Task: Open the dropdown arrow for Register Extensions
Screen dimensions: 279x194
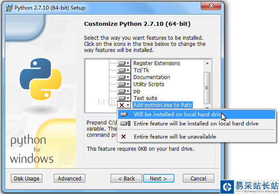Action: click(128, 63)
